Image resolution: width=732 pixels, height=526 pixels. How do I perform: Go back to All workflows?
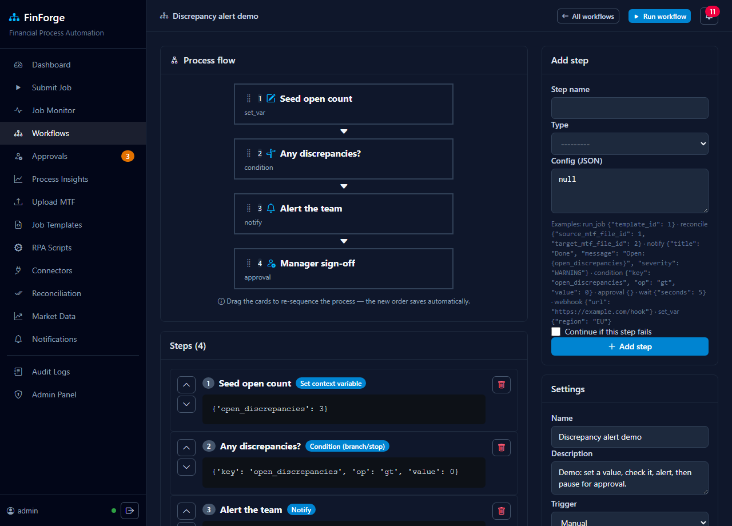tap(588, 16)
